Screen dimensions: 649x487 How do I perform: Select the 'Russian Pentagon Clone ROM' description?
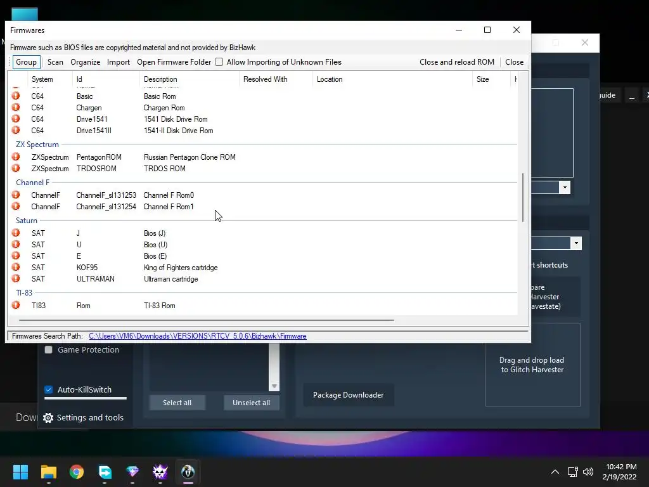[x=190, y=157]
